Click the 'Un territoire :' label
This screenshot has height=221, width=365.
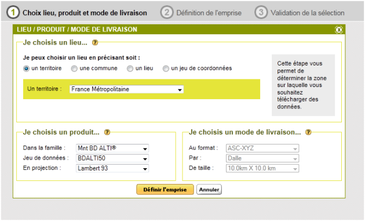tap(45, 89)
